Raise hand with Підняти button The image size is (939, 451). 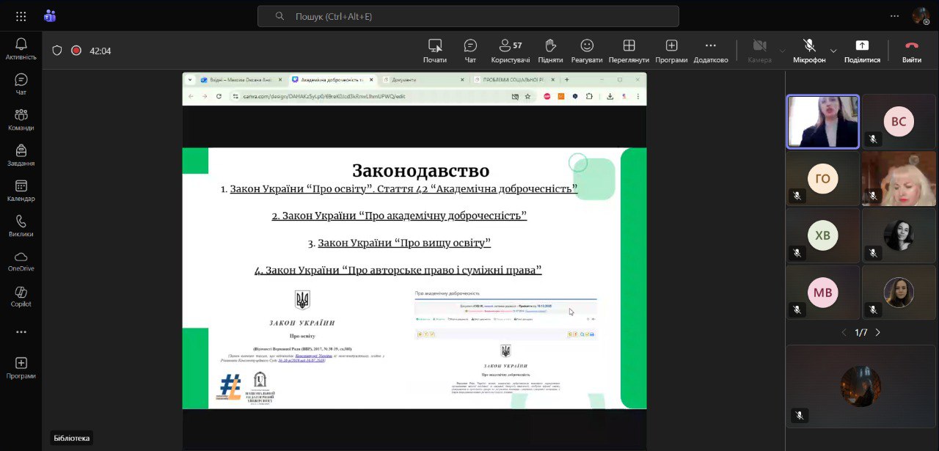point(550,50)
